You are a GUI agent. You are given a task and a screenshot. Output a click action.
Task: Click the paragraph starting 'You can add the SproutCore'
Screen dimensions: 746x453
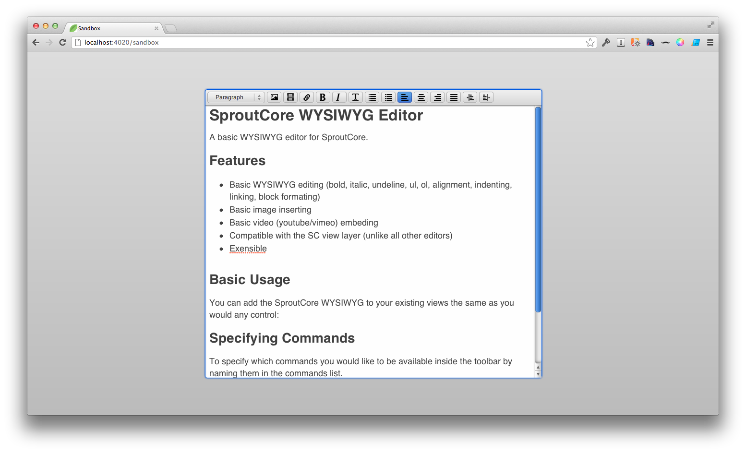(x=361, y=309)
